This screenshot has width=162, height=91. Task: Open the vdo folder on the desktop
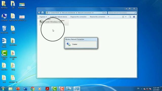[13, 5]
